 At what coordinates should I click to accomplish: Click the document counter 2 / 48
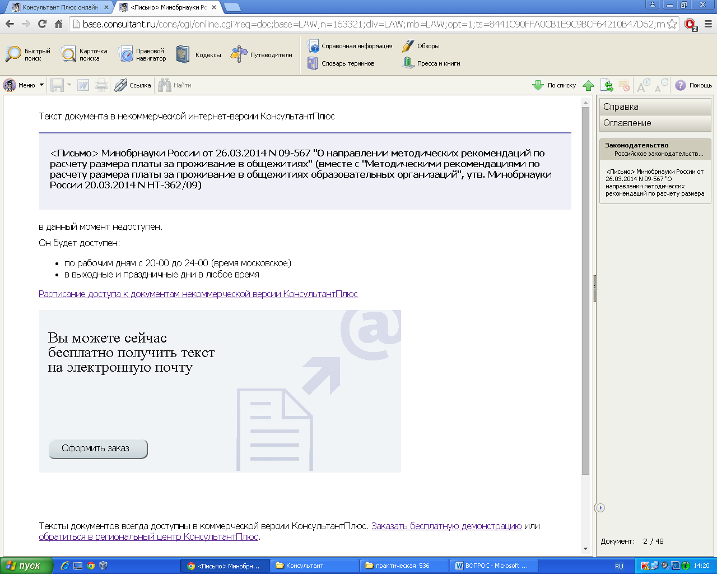[653, 541]
